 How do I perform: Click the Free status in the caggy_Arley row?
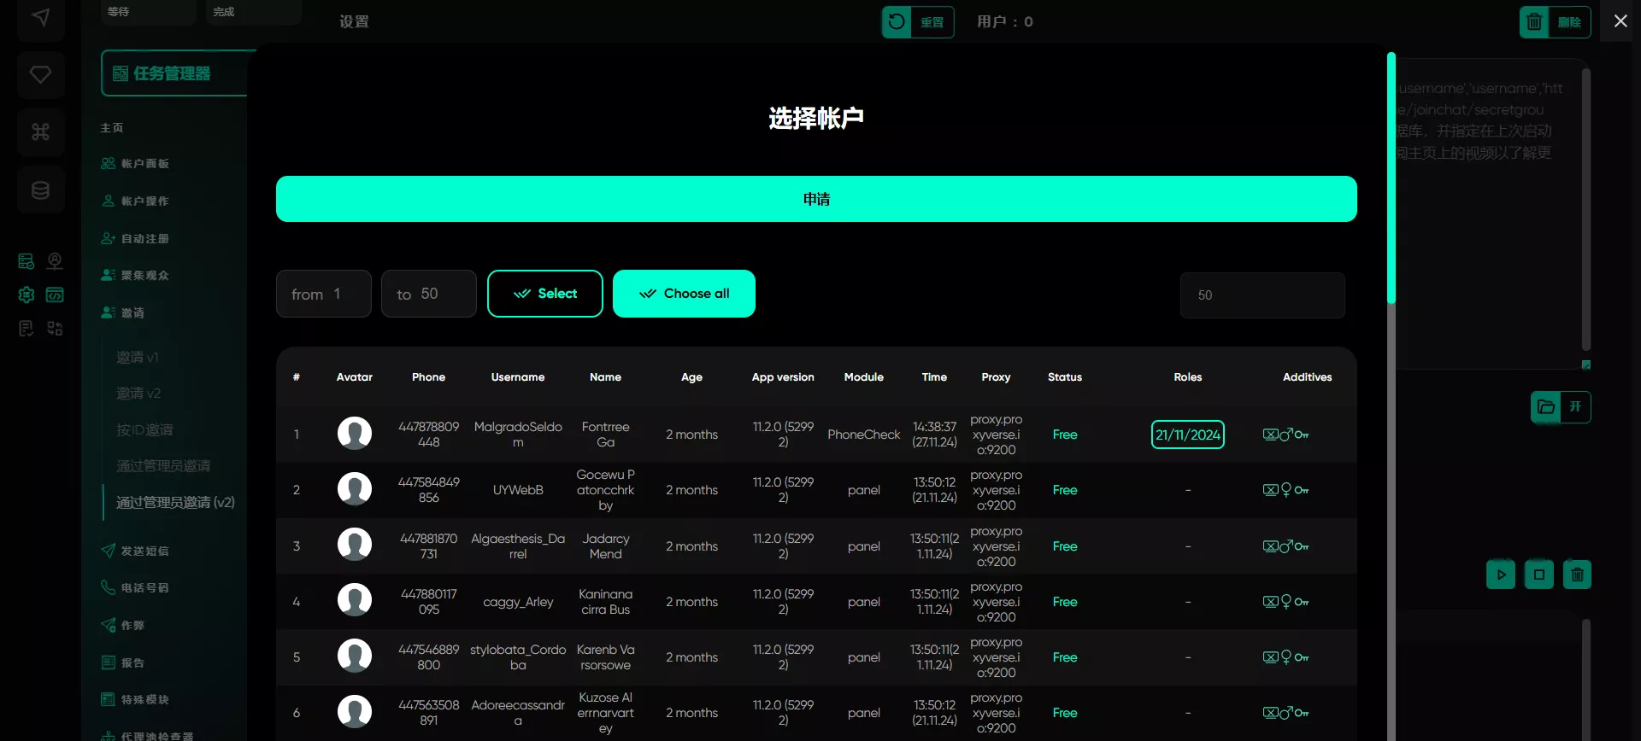1065,602
